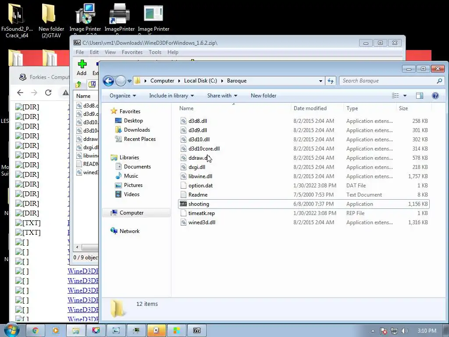This screenshot has width=449, height=337.
Task: Click Computer in address breadcrumb
Action: (162, 81)
